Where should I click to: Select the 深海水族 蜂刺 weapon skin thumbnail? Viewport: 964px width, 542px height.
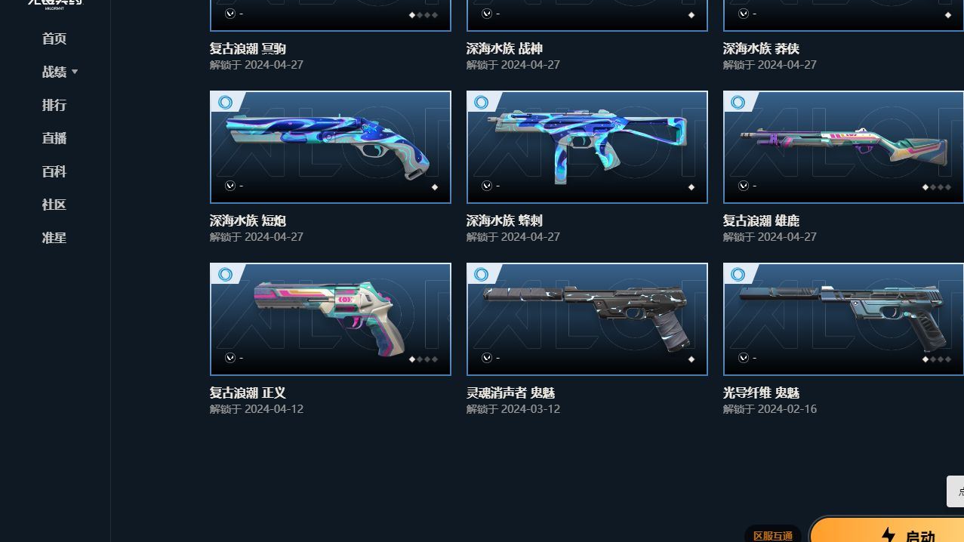[587, 147]
